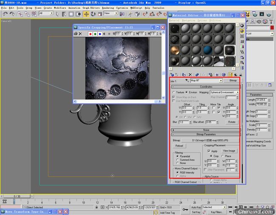Toggle the Set Key mode key icon

[185, 209]
